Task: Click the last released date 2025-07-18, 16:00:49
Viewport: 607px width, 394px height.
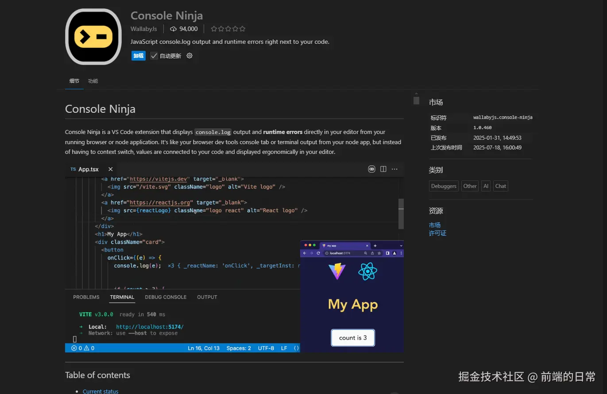Action: point(497,148)
